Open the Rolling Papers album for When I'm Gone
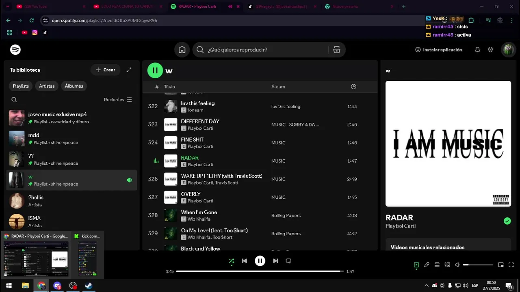This screenshot has height=292, width=520. (286, 215)
